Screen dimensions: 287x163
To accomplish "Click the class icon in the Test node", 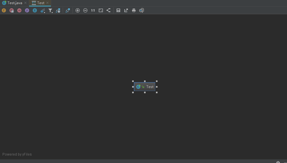I will pyautogui.click(x=138, y=87).
